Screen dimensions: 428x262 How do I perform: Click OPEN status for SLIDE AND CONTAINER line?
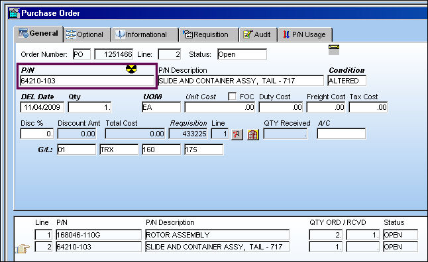click(x=400, y=247)
